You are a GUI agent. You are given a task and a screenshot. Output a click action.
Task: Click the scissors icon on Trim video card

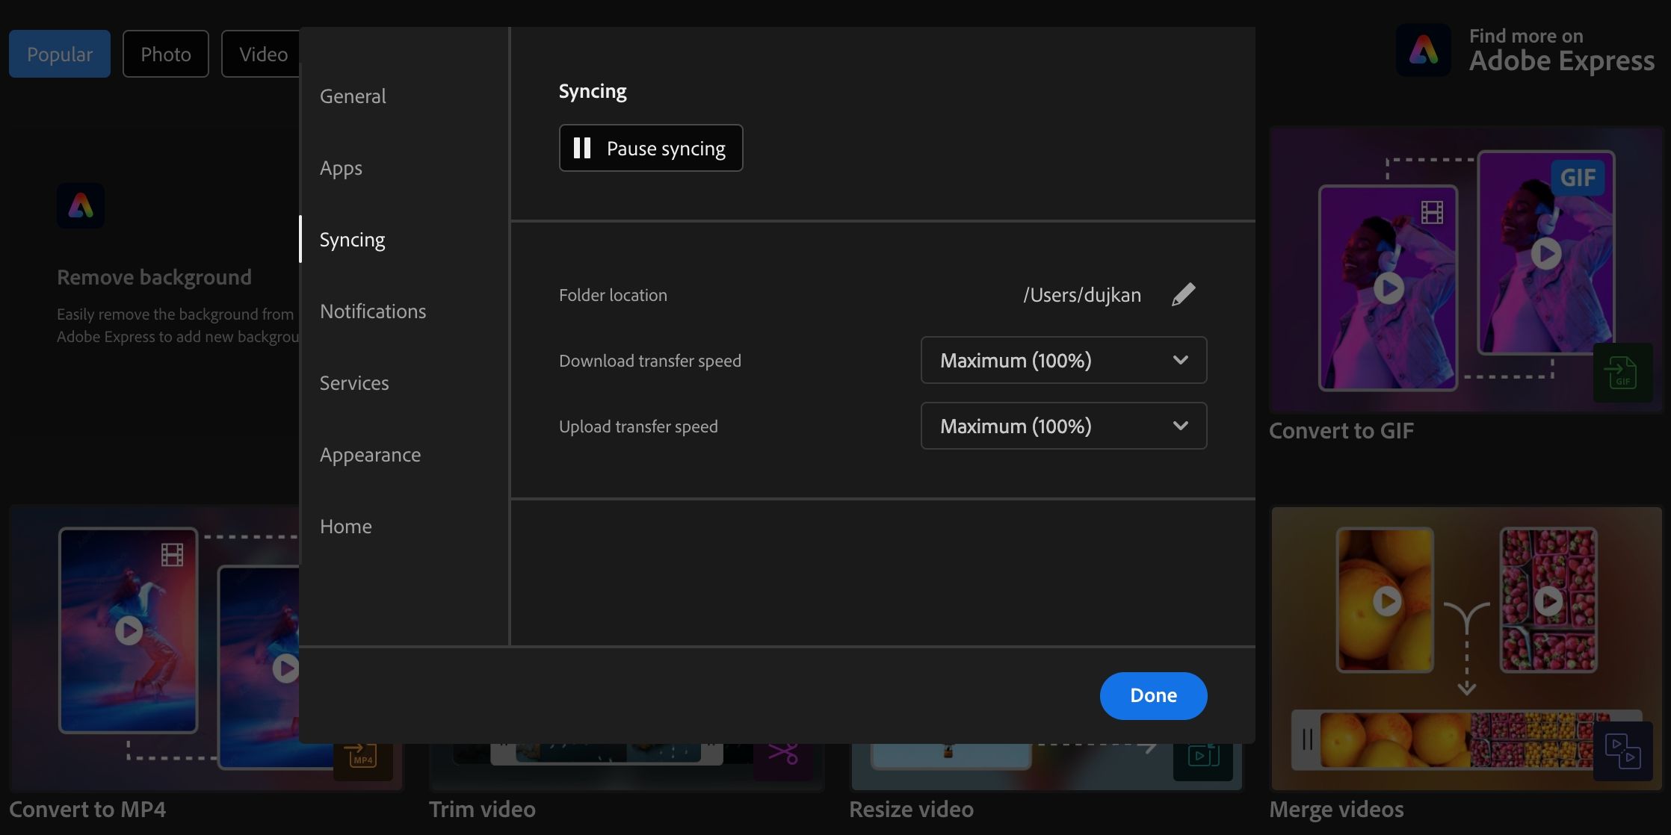(x=783, y=754)
